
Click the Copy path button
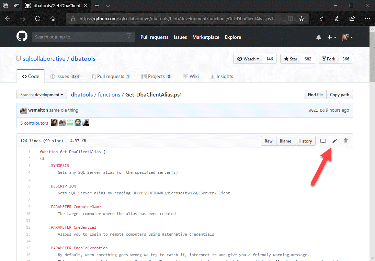point(339,95)
